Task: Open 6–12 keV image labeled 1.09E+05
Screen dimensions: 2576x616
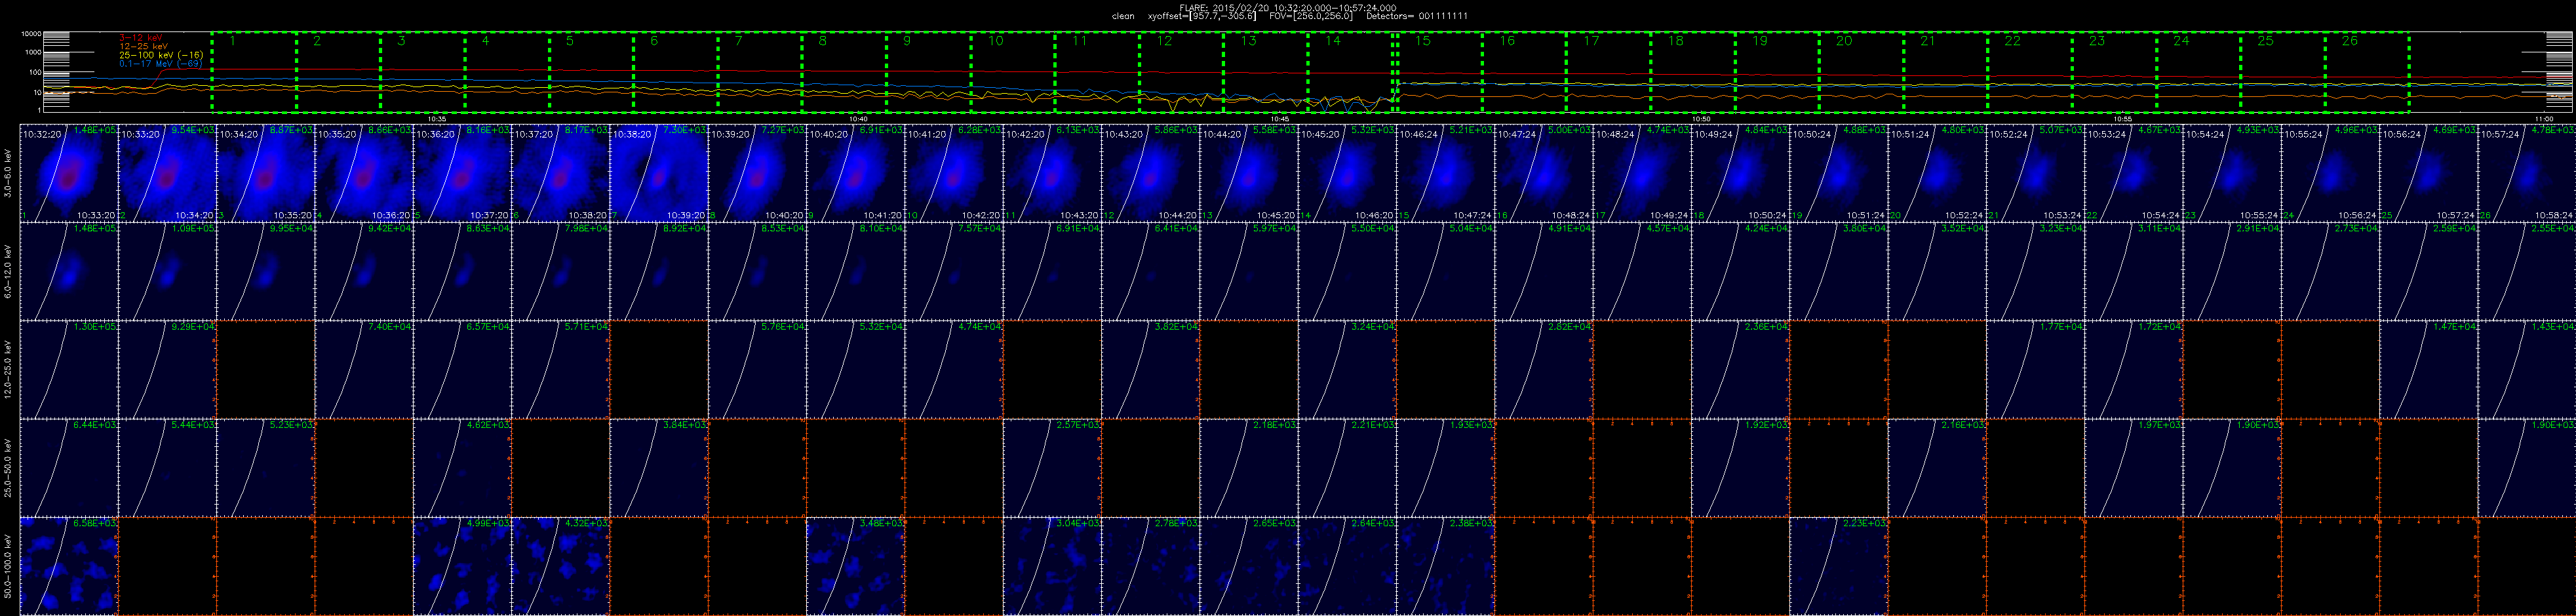Action: coord(168,271)
